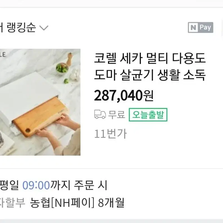Viewport: 223px width, 223px height.
Task: Select the 무료 shipping label
Action: [117, 114]
